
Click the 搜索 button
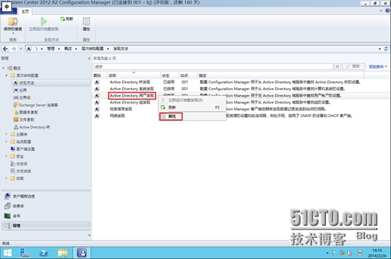click(354, 66)
